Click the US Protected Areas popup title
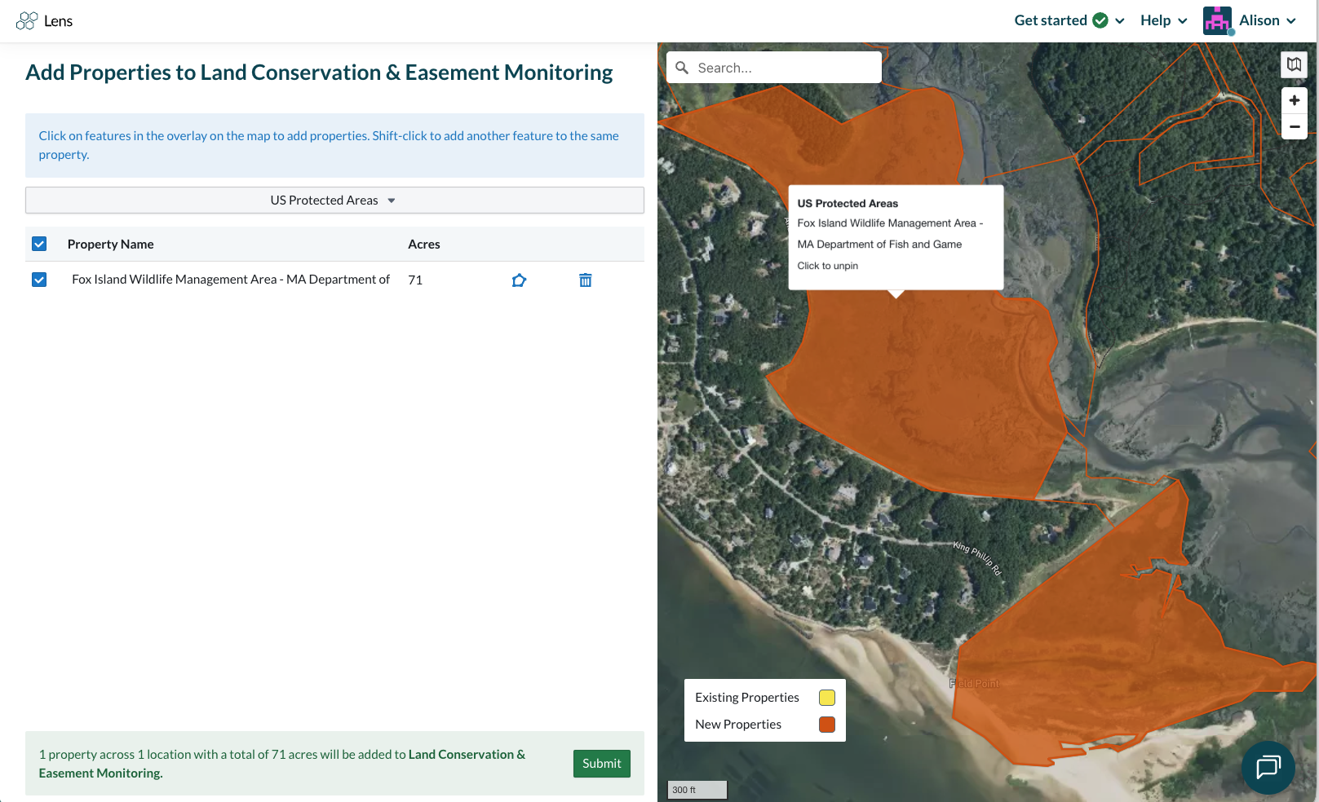 pos(848,204)
